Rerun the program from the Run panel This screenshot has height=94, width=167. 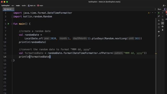[x=159, y=13]
